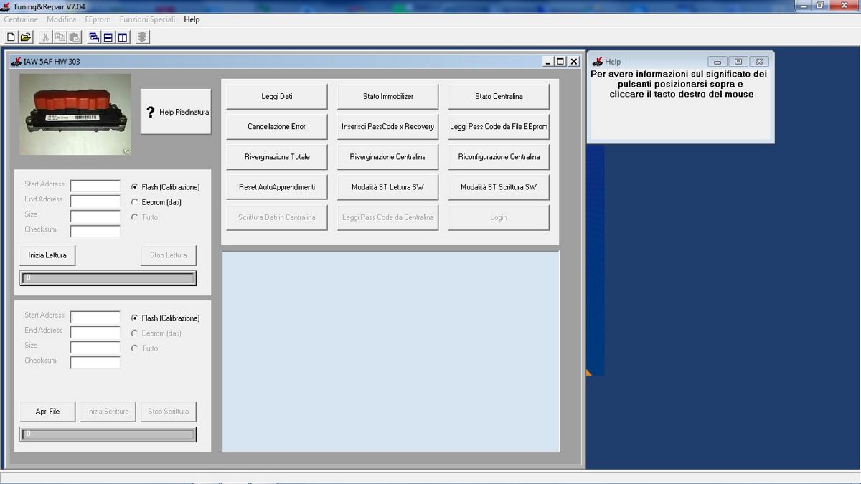Click the scissors Cut toolbar icon
Viewport: 861px width, 484px height.
point(46,37)
